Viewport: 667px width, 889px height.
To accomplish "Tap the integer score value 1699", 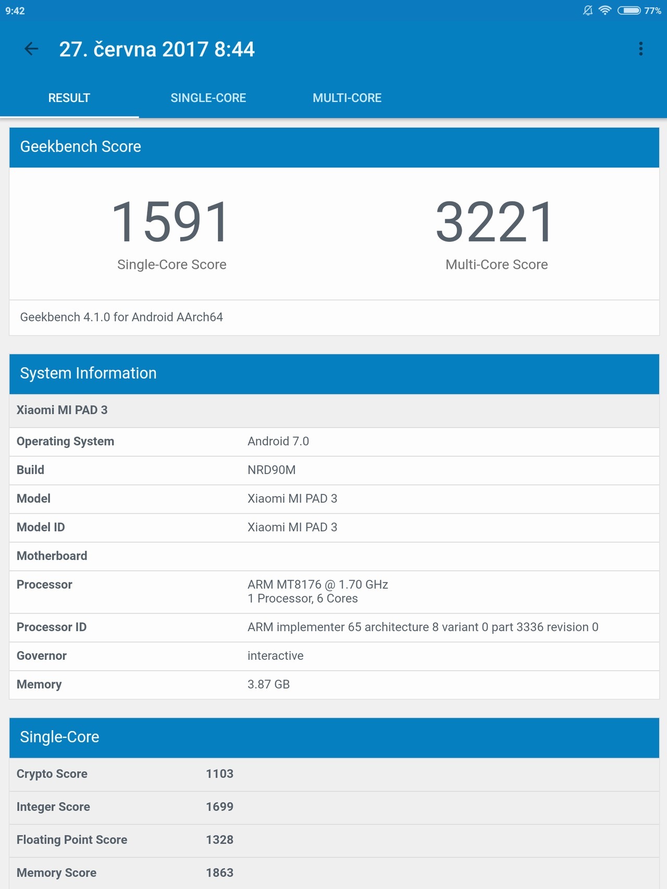I will pos(220,807).
